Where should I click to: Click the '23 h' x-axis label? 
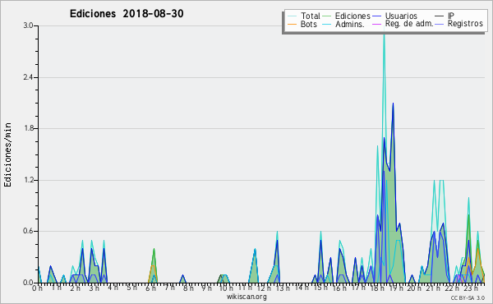(x=472, y=288)
